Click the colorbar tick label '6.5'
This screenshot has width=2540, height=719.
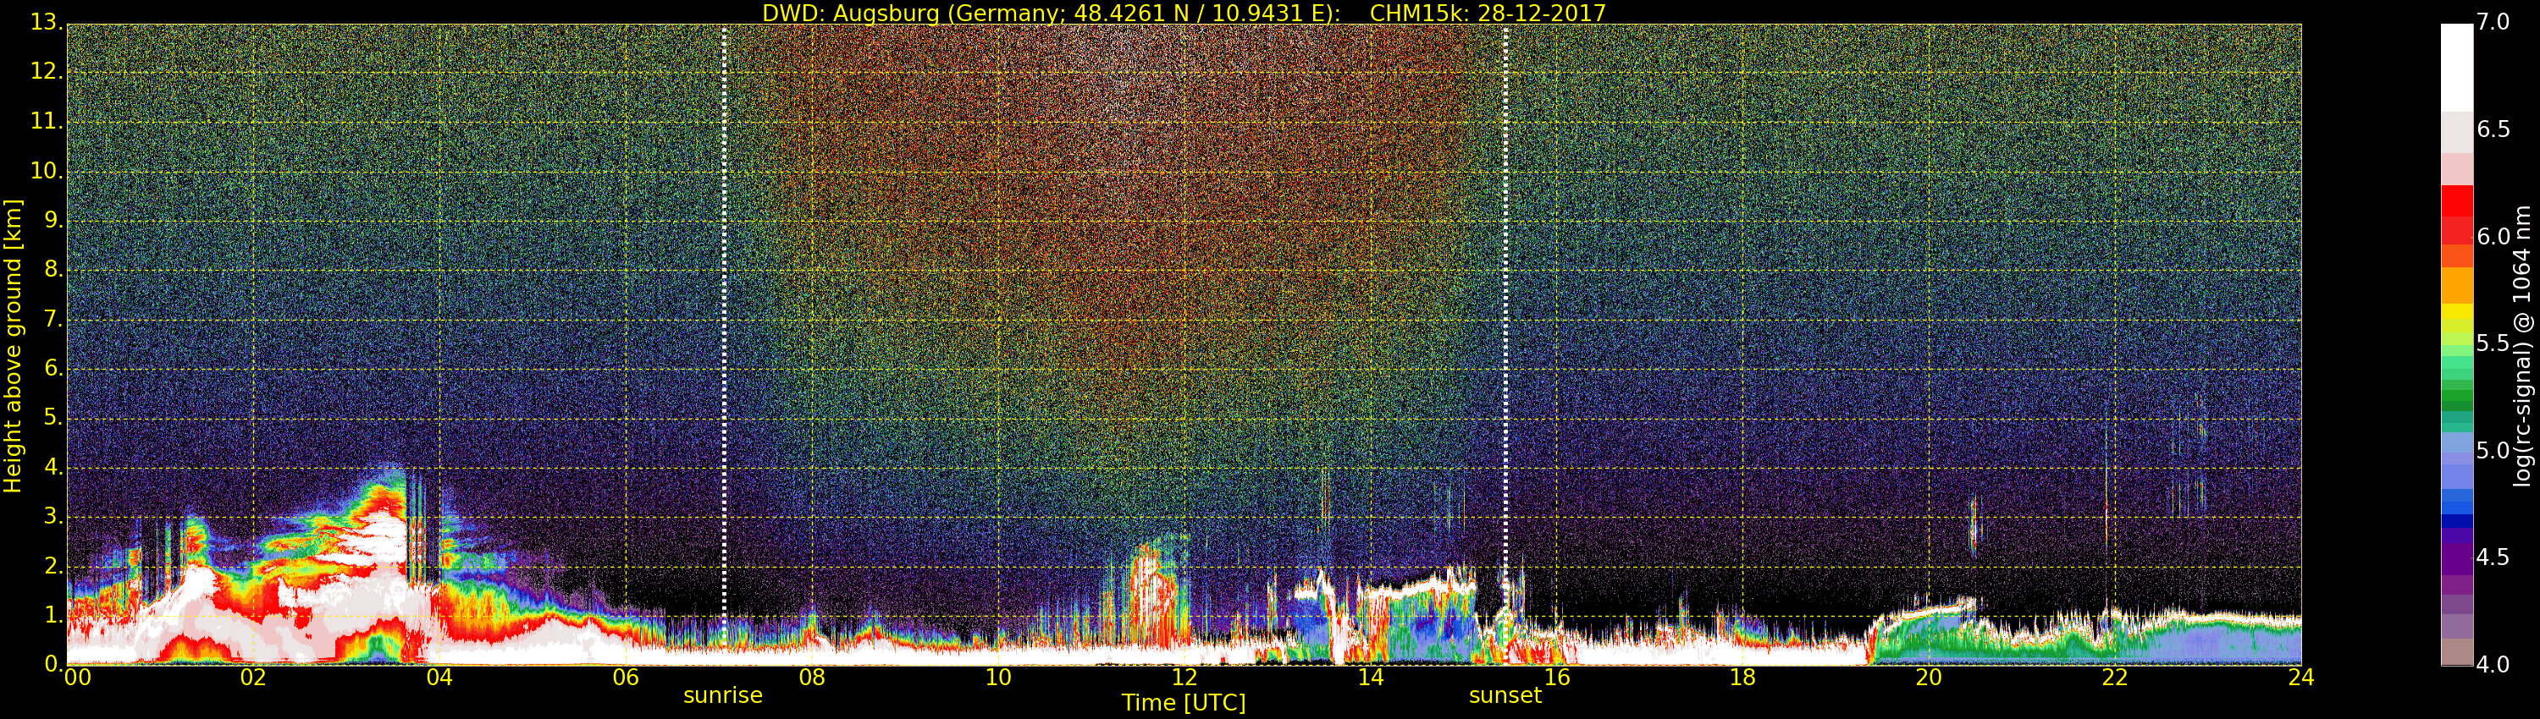click(x=2493, y=130)
